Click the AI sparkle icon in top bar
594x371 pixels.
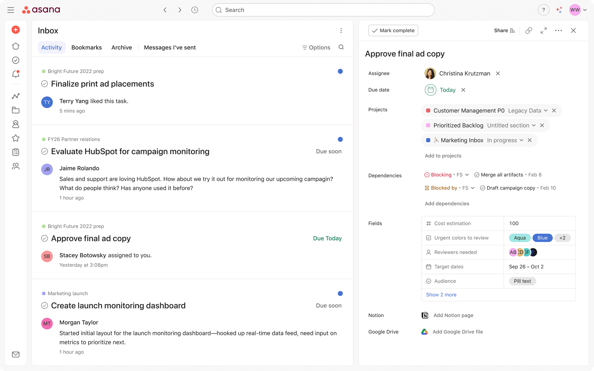pos(559,10)
